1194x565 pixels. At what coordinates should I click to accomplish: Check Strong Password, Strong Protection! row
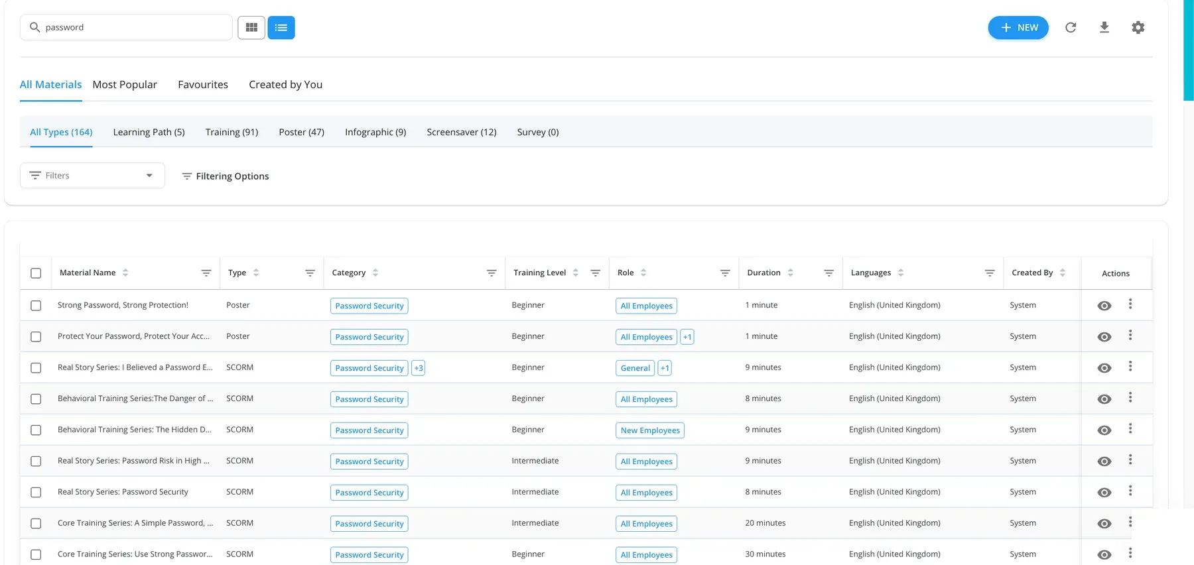click(36, 306)
